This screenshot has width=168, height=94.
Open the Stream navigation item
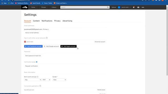[44, 7]
